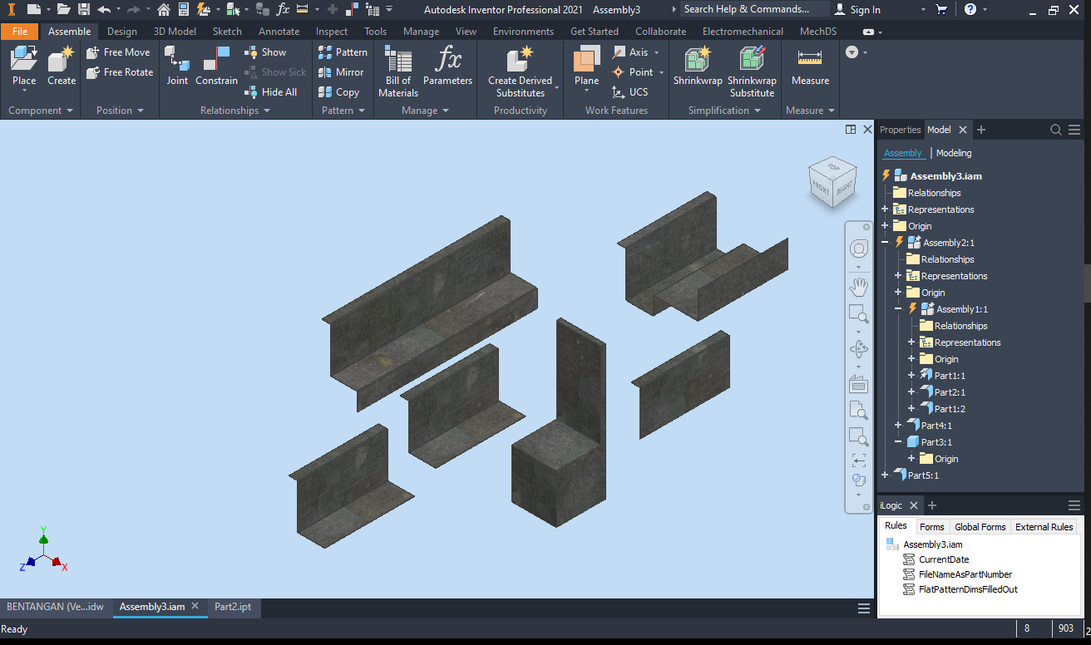Click the Home icon in quick access toolbar
Viewport: 1091px width, 645px height.
[x=164, y=10]
